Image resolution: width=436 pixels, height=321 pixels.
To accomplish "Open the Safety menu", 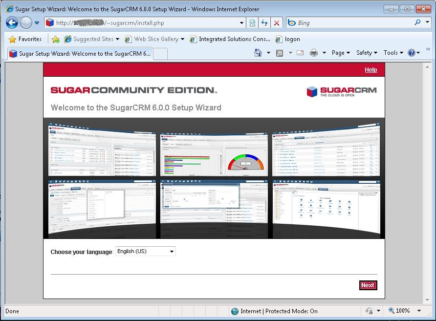I will 367,53.
